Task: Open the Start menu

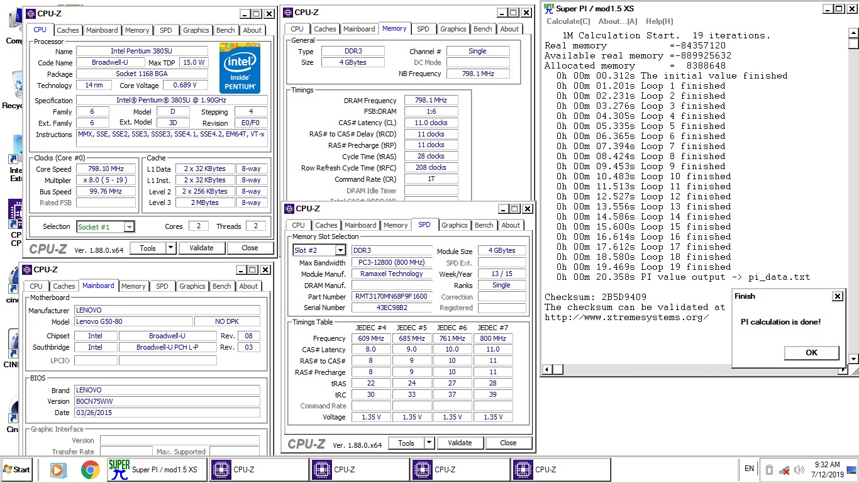Action: coord(17,469)
